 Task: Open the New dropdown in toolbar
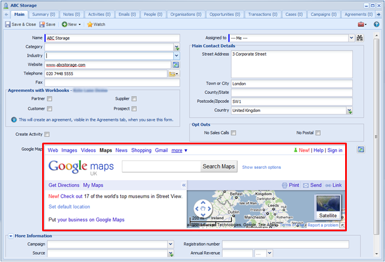tap(71, 24)
